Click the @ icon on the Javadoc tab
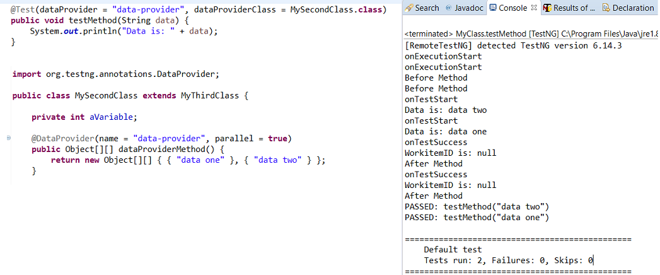This screenshot has width=660, height=275. click(x=449, y=8)
